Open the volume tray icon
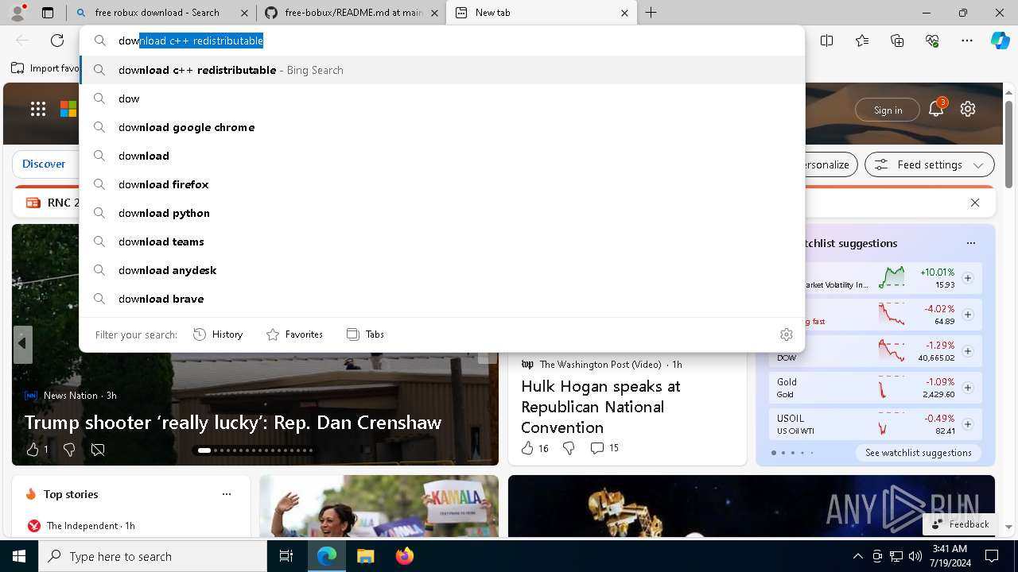This screenshot has height=572, width=1018. pyautogui.click(x=915, y=556)
